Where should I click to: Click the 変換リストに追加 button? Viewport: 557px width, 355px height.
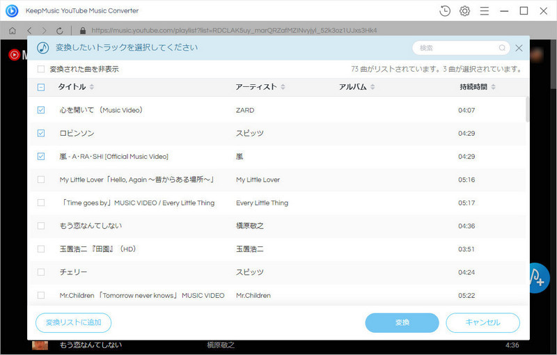(x=74, y=323)
